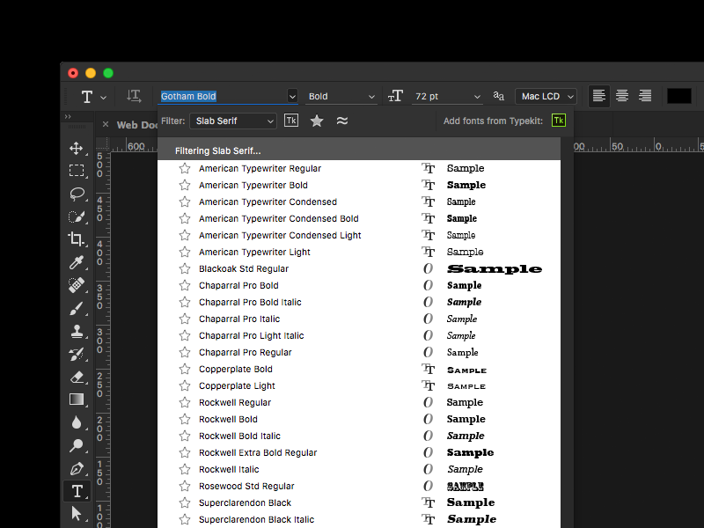Image resolution: width=704 pixels, height=528 pixels.
Task: Select the Rectangular Marquee tool
Action: [77, 171]
